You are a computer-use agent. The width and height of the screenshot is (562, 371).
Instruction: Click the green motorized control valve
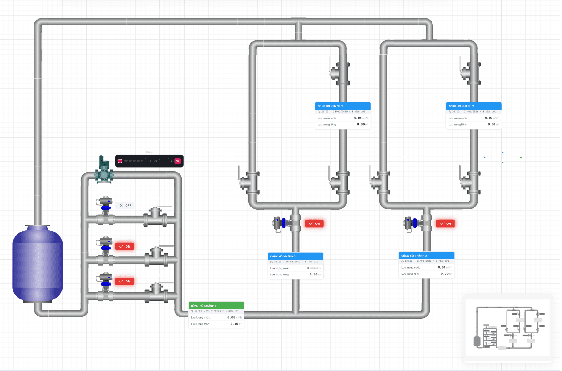[104, 169]
